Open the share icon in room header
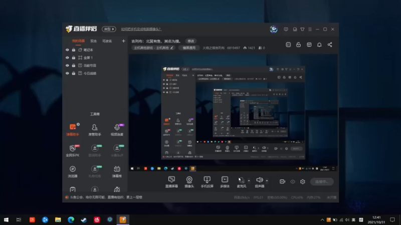Screen dimensions: 401x225 pyautogui.click(x=330, y=44)
